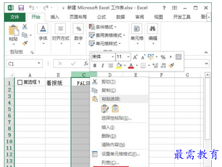Open the 对齐方式 alignment group

[61, 34]
